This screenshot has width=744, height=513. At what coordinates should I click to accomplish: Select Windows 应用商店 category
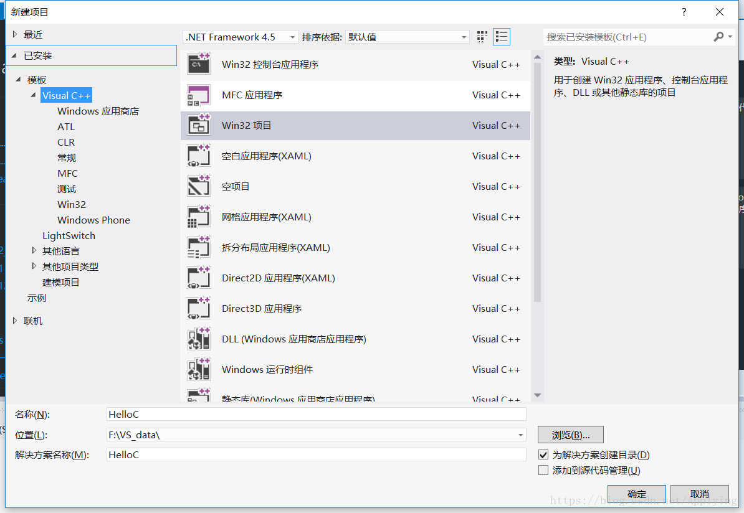pos(98,111)
